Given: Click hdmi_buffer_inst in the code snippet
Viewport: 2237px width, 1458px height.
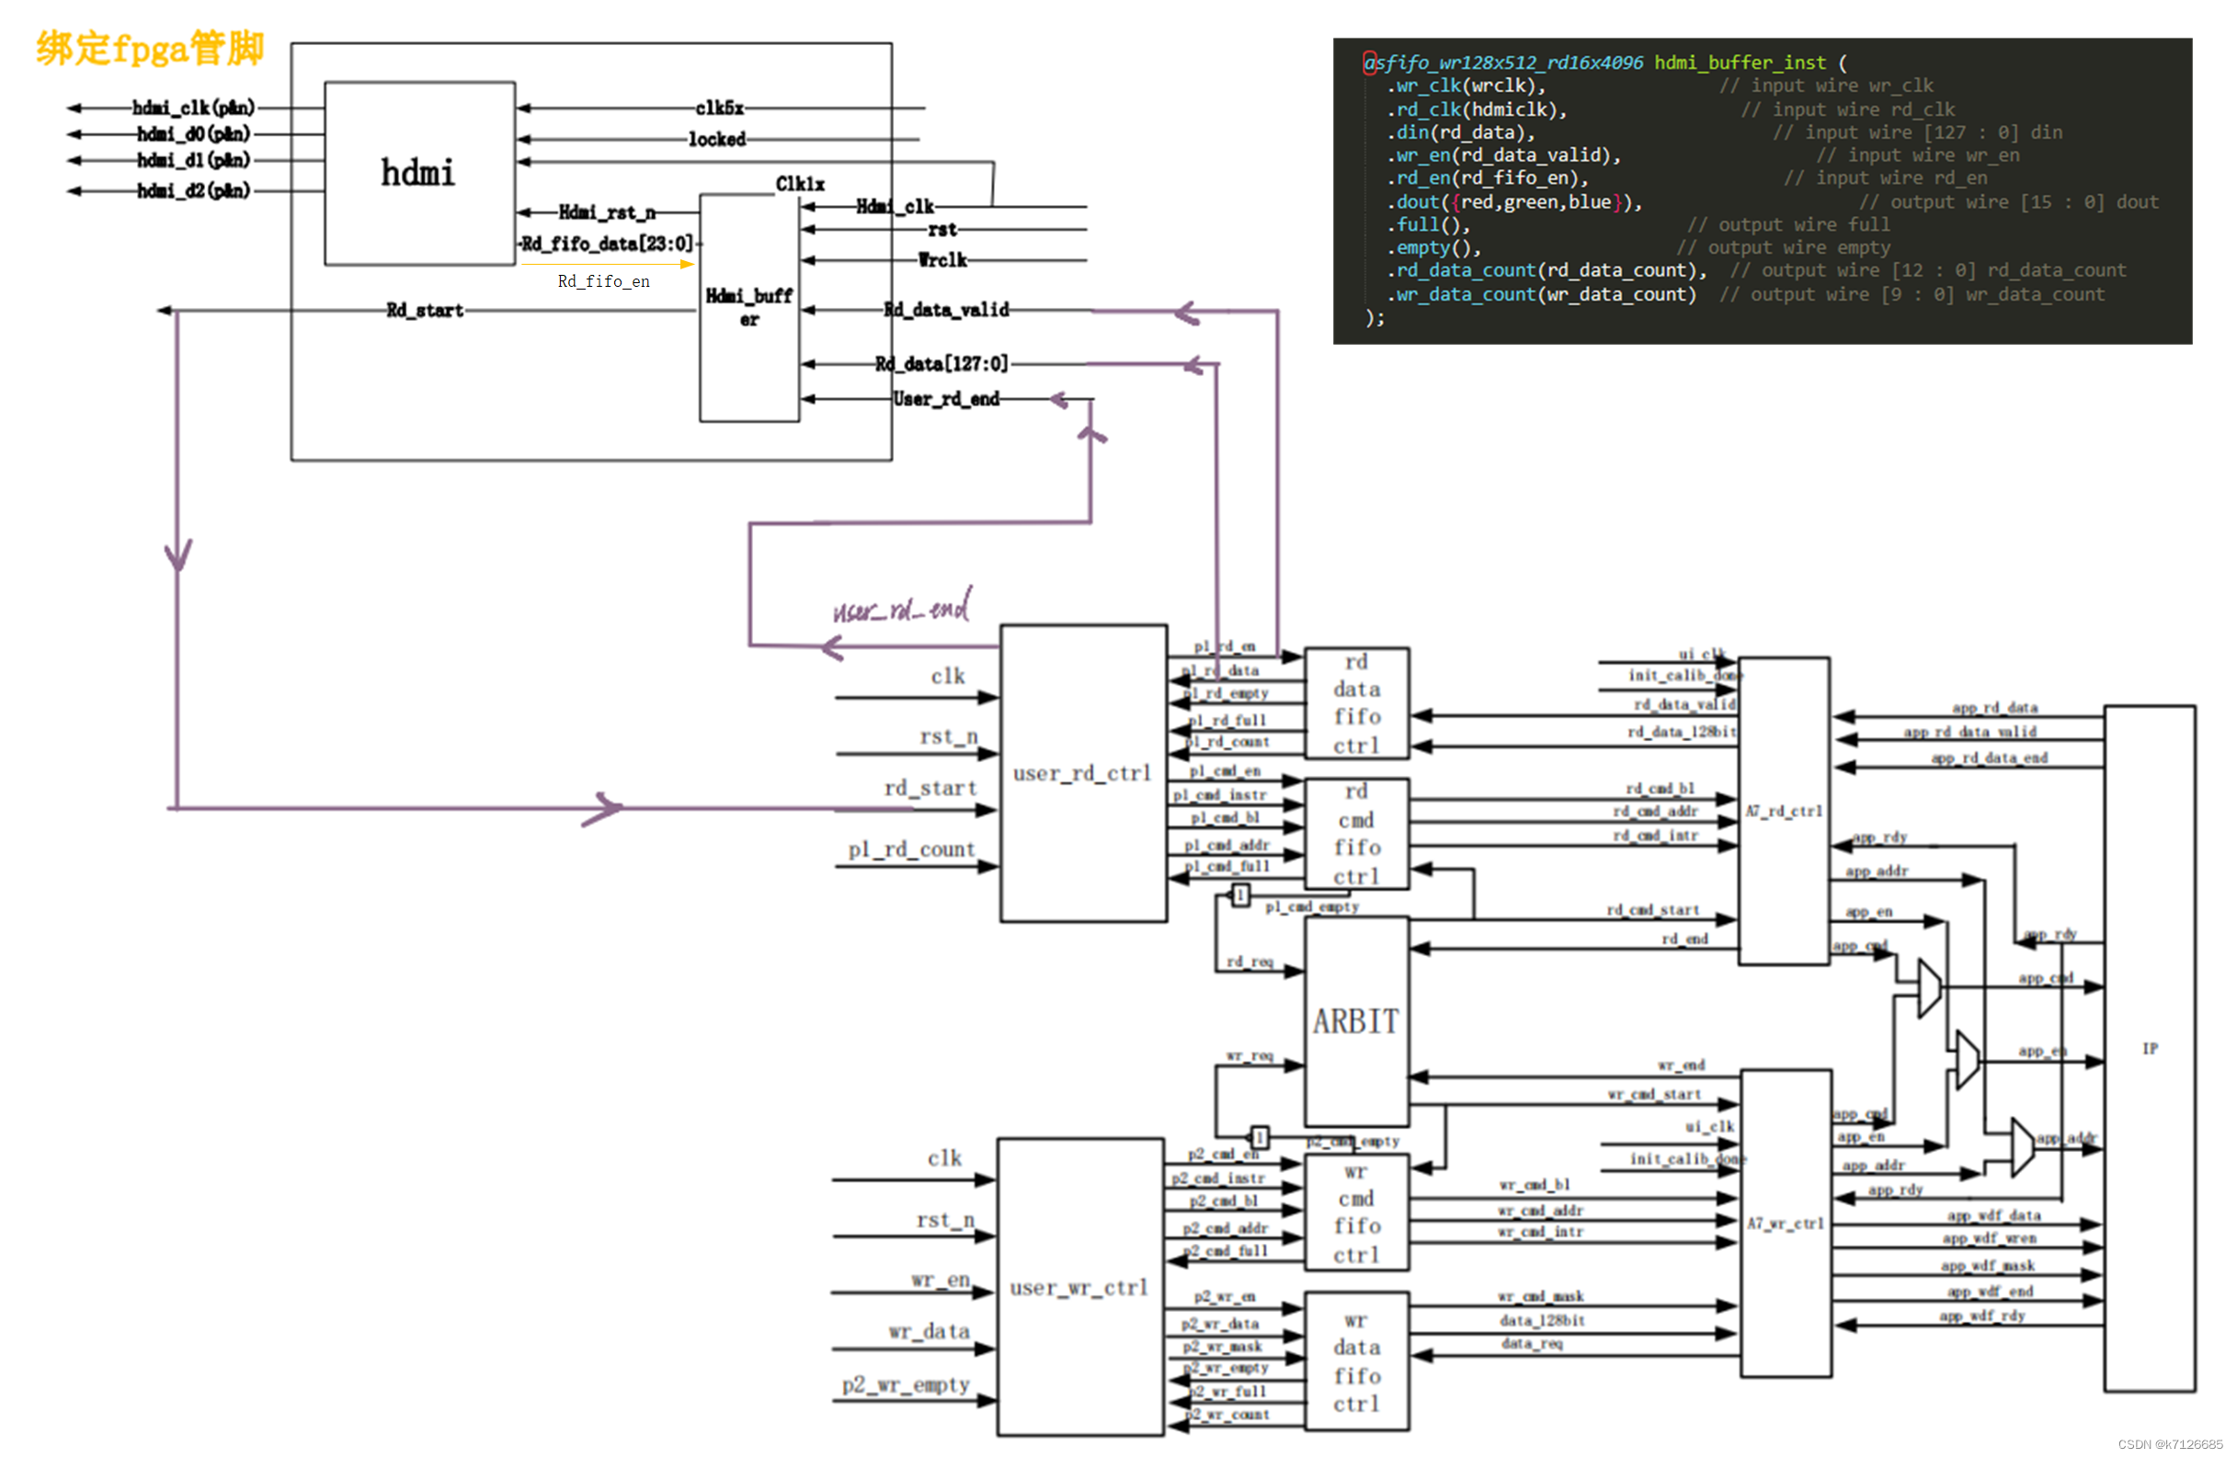Looking at the screenshot, I should (x=1739, y=63).
